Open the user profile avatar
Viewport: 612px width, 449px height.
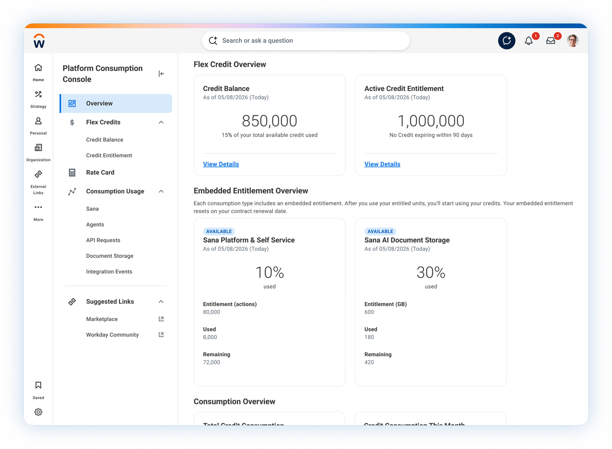[573, 41]
